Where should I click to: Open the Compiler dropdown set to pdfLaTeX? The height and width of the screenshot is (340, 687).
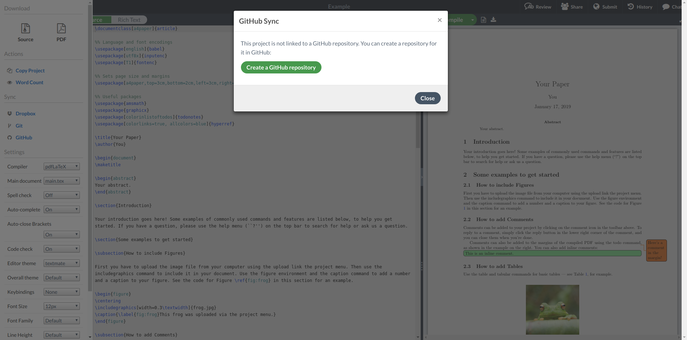[x=61, y=166]
